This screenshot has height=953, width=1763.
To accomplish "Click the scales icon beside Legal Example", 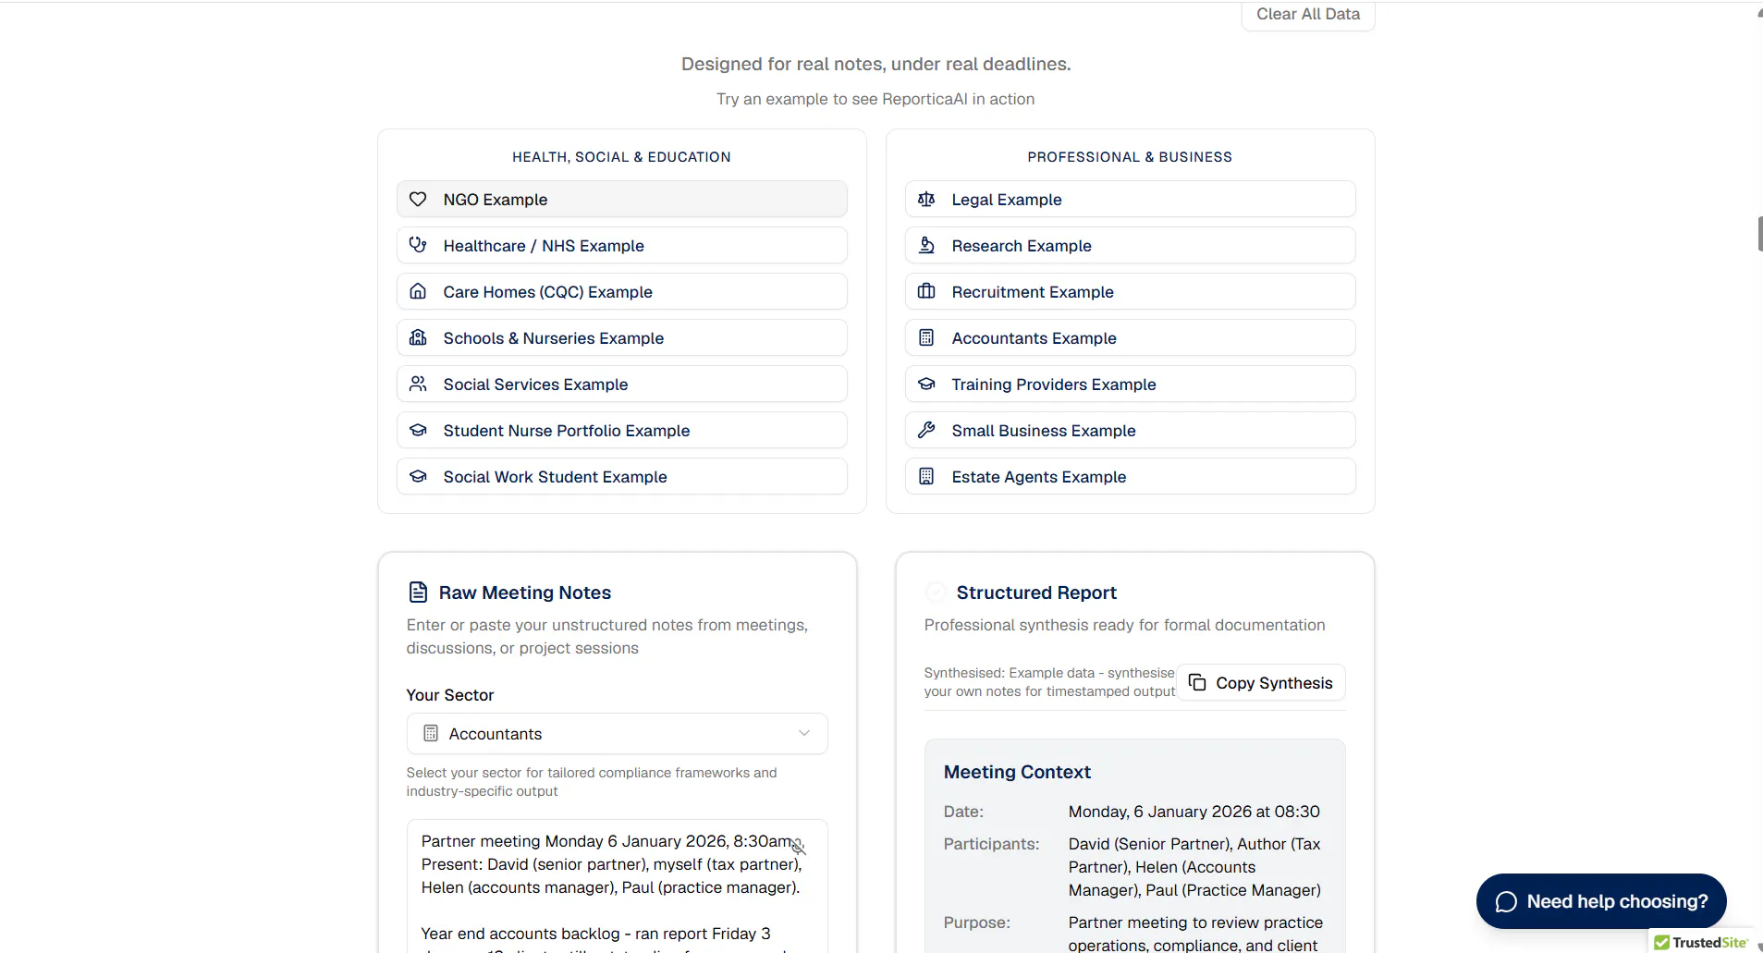I will pos(926,199).
